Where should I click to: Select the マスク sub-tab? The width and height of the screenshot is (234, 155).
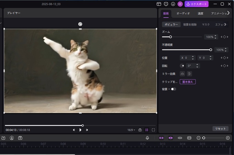pyautogui.click(x=206, y=24)
